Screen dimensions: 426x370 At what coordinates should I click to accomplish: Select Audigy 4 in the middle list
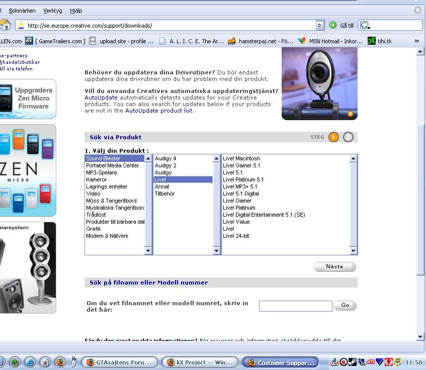183,158
